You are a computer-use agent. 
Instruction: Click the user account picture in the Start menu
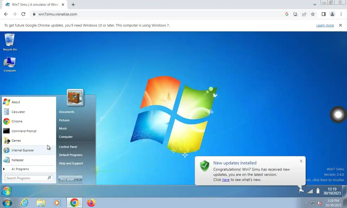[x=75, y=97]
